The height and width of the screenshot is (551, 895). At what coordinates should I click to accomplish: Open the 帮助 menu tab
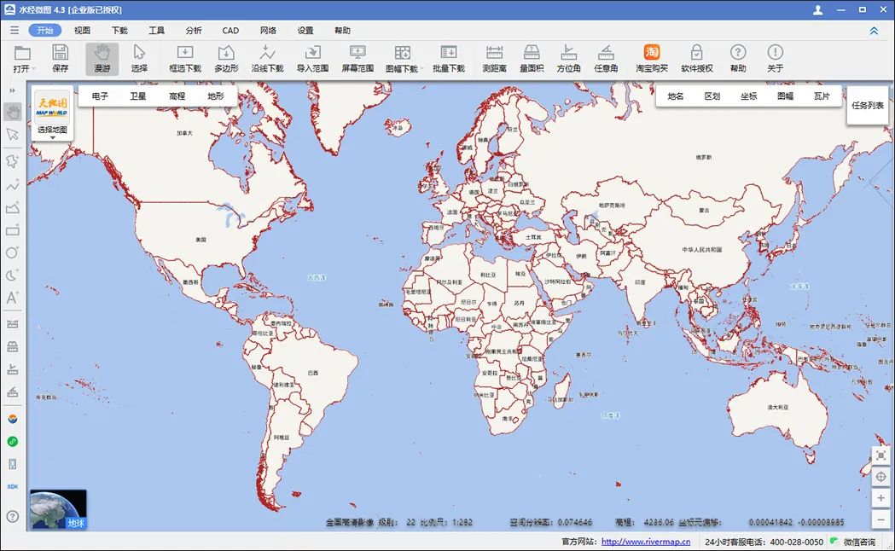tap(342, 30)
